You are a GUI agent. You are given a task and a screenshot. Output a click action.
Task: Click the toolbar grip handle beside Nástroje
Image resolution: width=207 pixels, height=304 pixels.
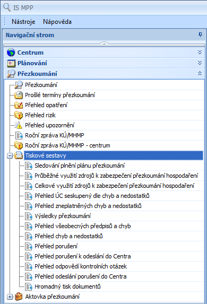point(5,22)
